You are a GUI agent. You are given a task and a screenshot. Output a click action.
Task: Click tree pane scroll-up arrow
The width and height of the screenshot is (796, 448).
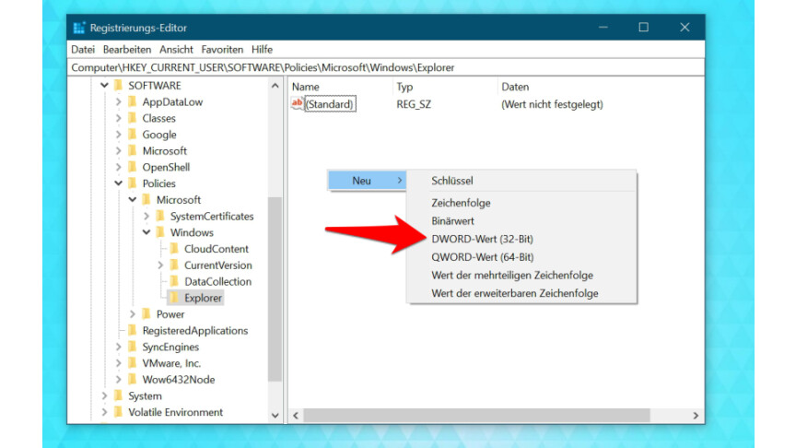point(275,86)
